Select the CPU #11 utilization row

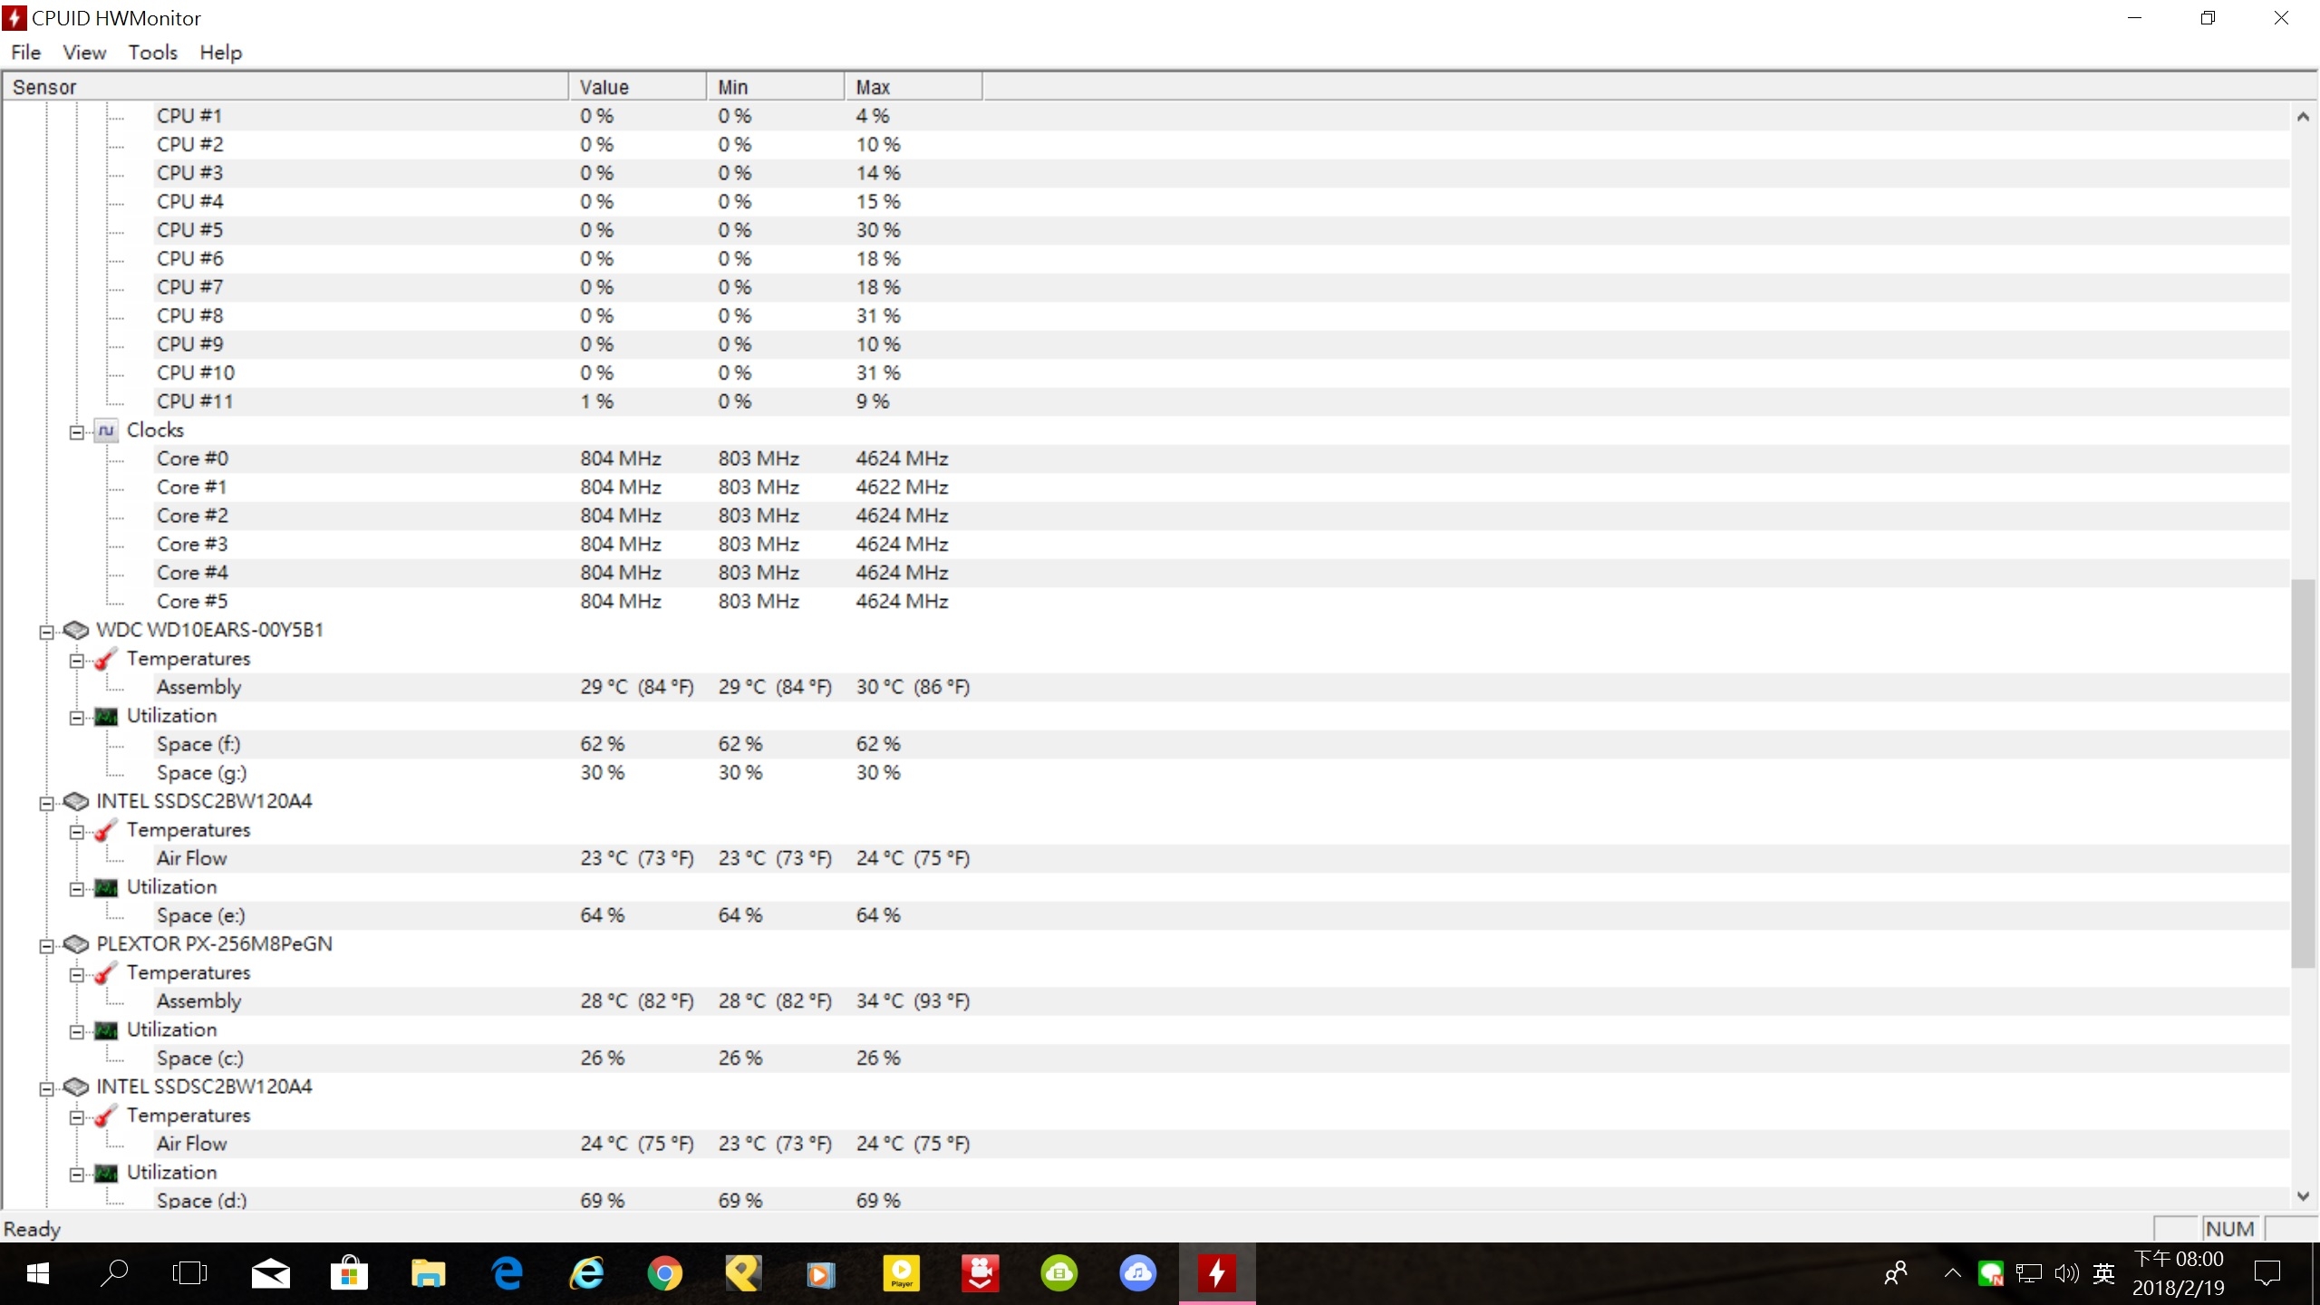[1222, 401]
